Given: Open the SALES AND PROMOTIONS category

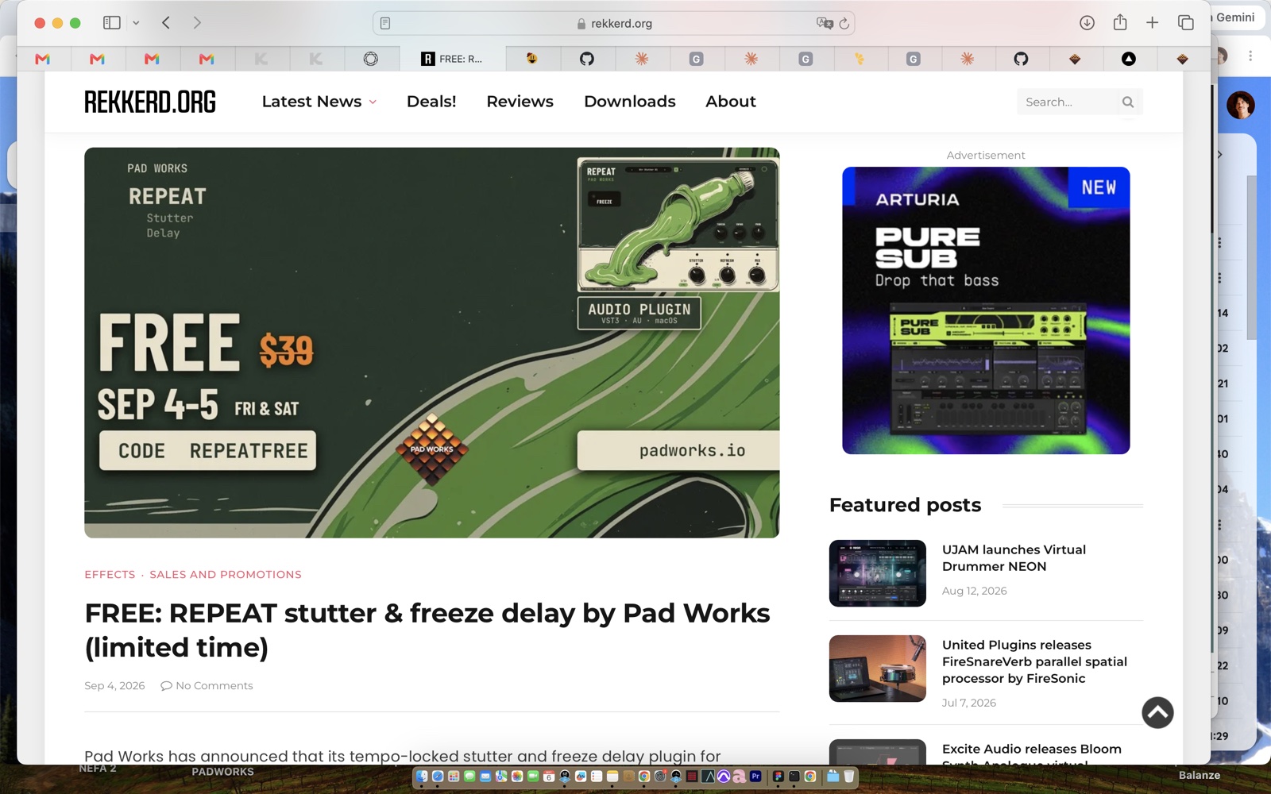Looking at the screenshot, I should [x=226, y=574].
